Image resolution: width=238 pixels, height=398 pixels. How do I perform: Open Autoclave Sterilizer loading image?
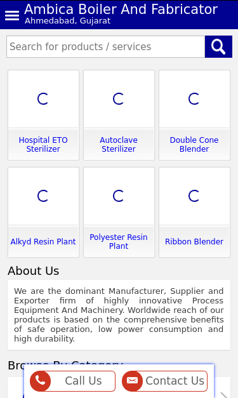119,99
